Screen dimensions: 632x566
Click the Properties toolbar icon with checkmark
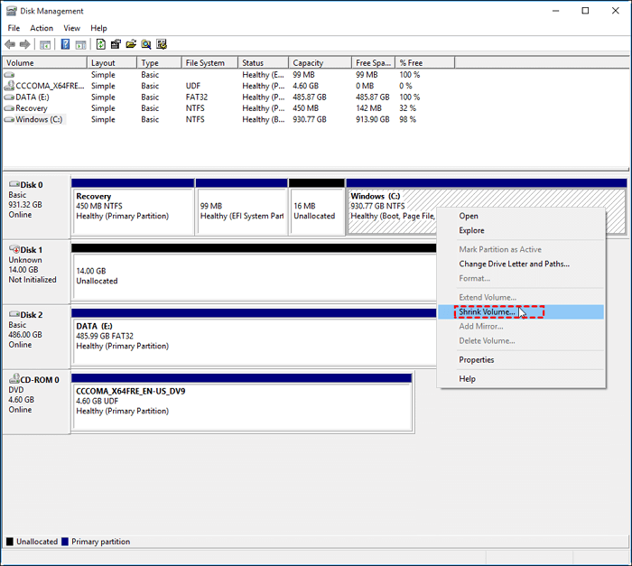tap(162, 43)
